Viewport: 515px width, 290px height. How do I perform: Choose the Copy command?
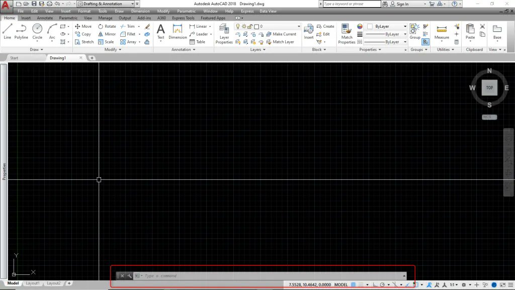point(83,34)
